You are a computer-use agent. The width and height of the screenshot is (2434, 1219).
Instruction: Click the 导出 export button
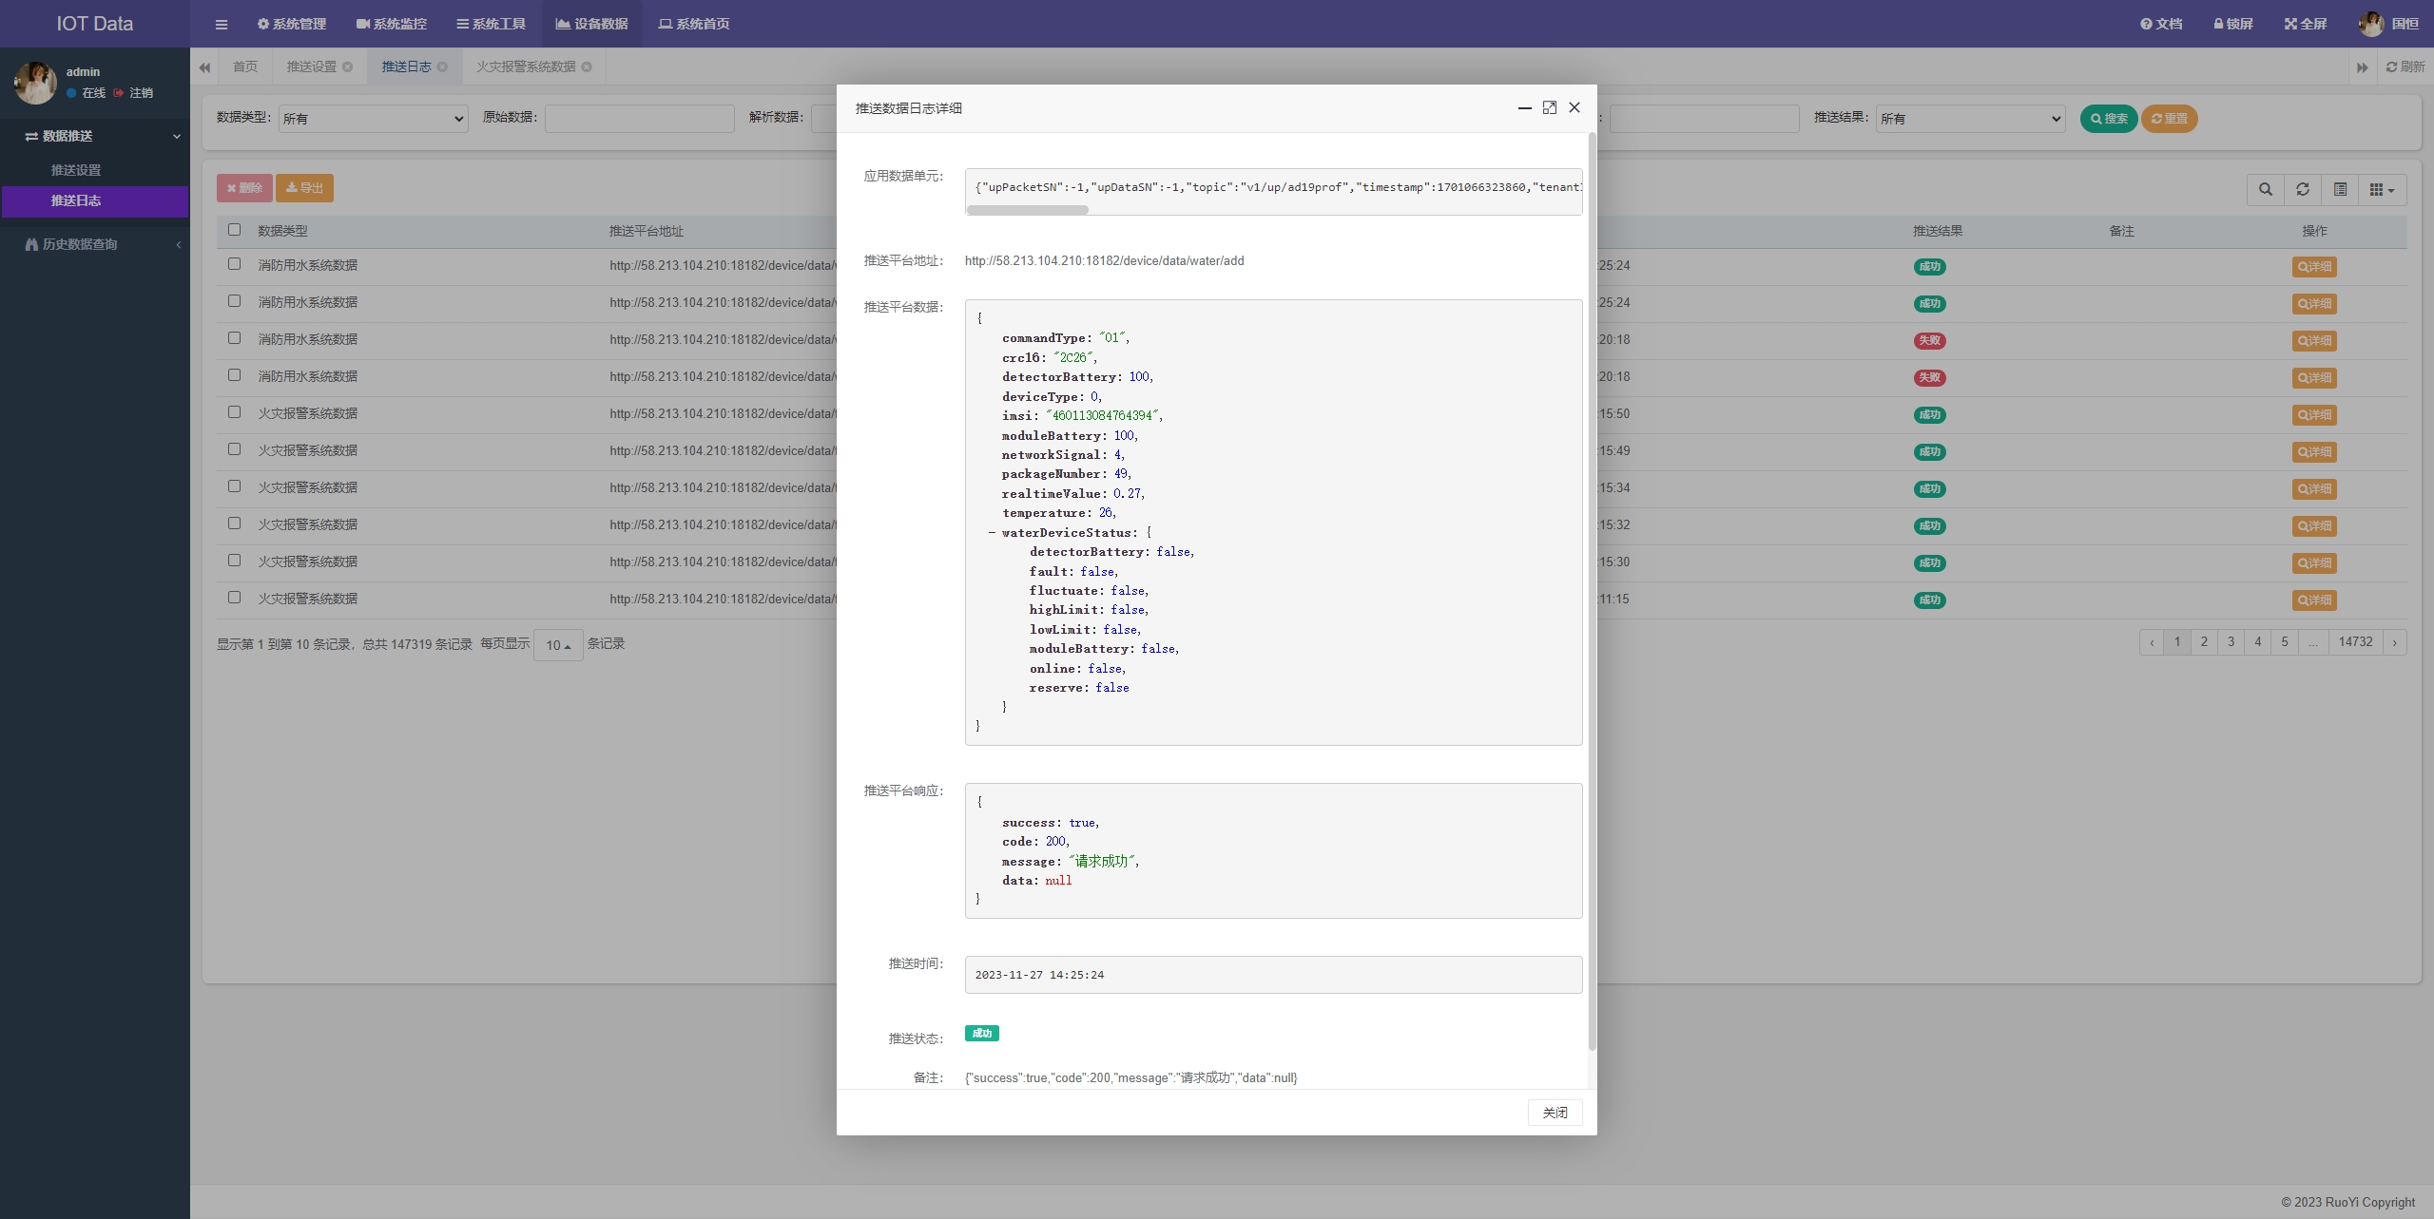click(x=304, y=188)
